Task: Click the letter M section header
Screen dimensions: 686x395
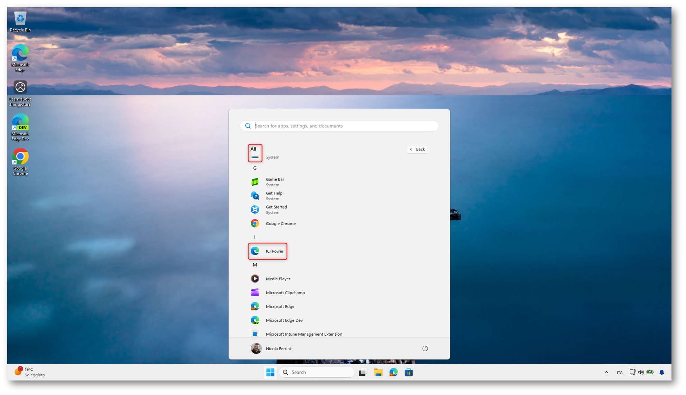Action: pyautogui.click(x=255, y=265)
